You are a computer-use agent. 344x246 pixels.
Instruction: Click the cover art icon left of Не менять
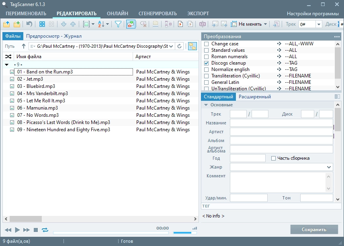click(x=233, y=24)
